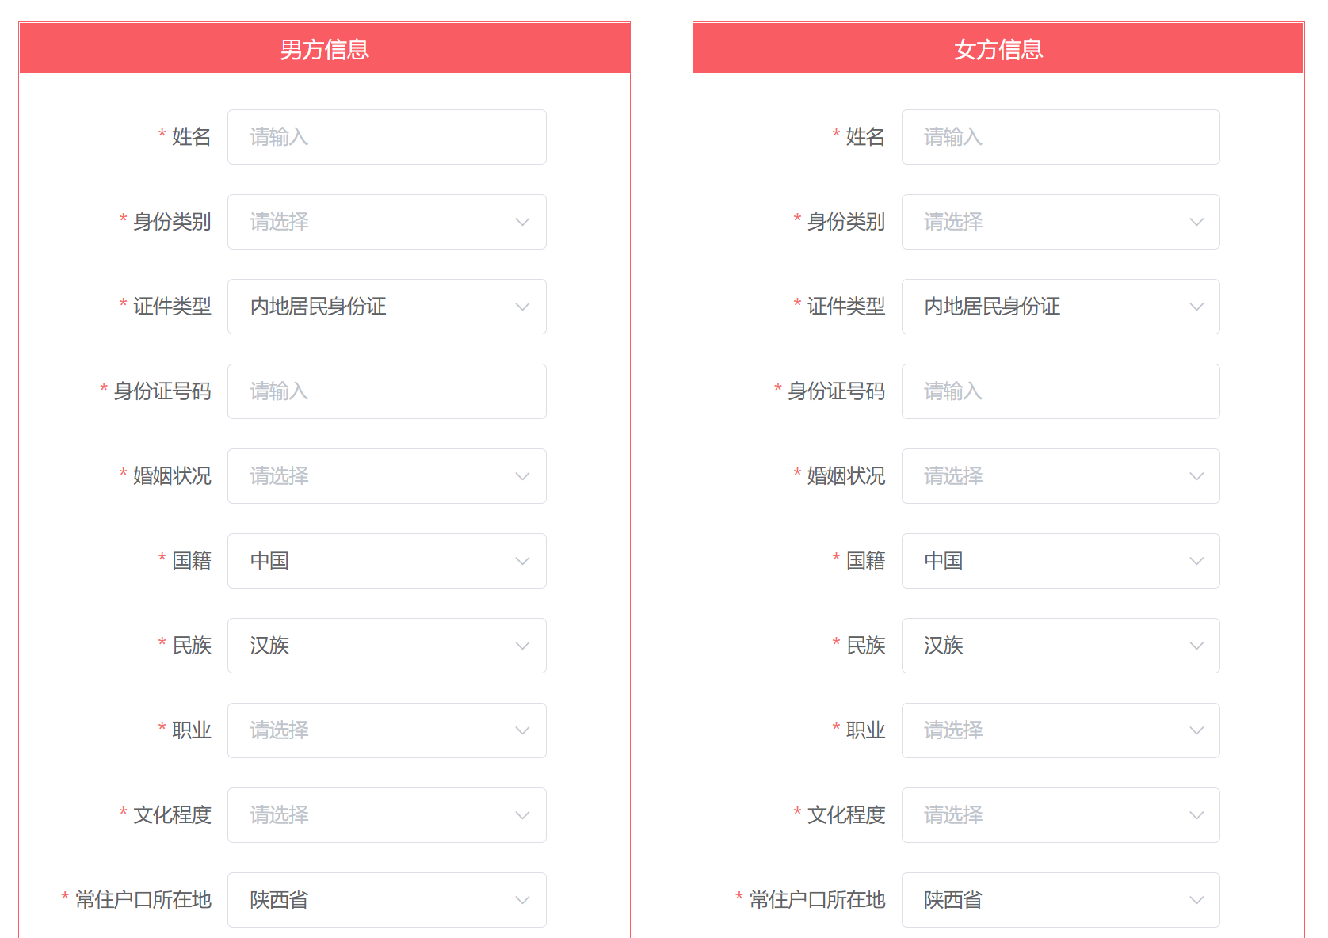Select female marital status dropdown

tap(1060, 476)
